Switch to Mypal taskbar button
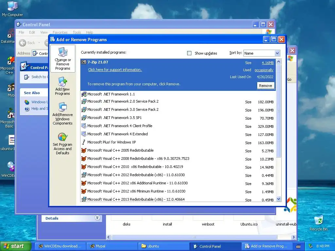Viewport: 335px width, 251px height. pyautogui.click(x=112, y=246)
